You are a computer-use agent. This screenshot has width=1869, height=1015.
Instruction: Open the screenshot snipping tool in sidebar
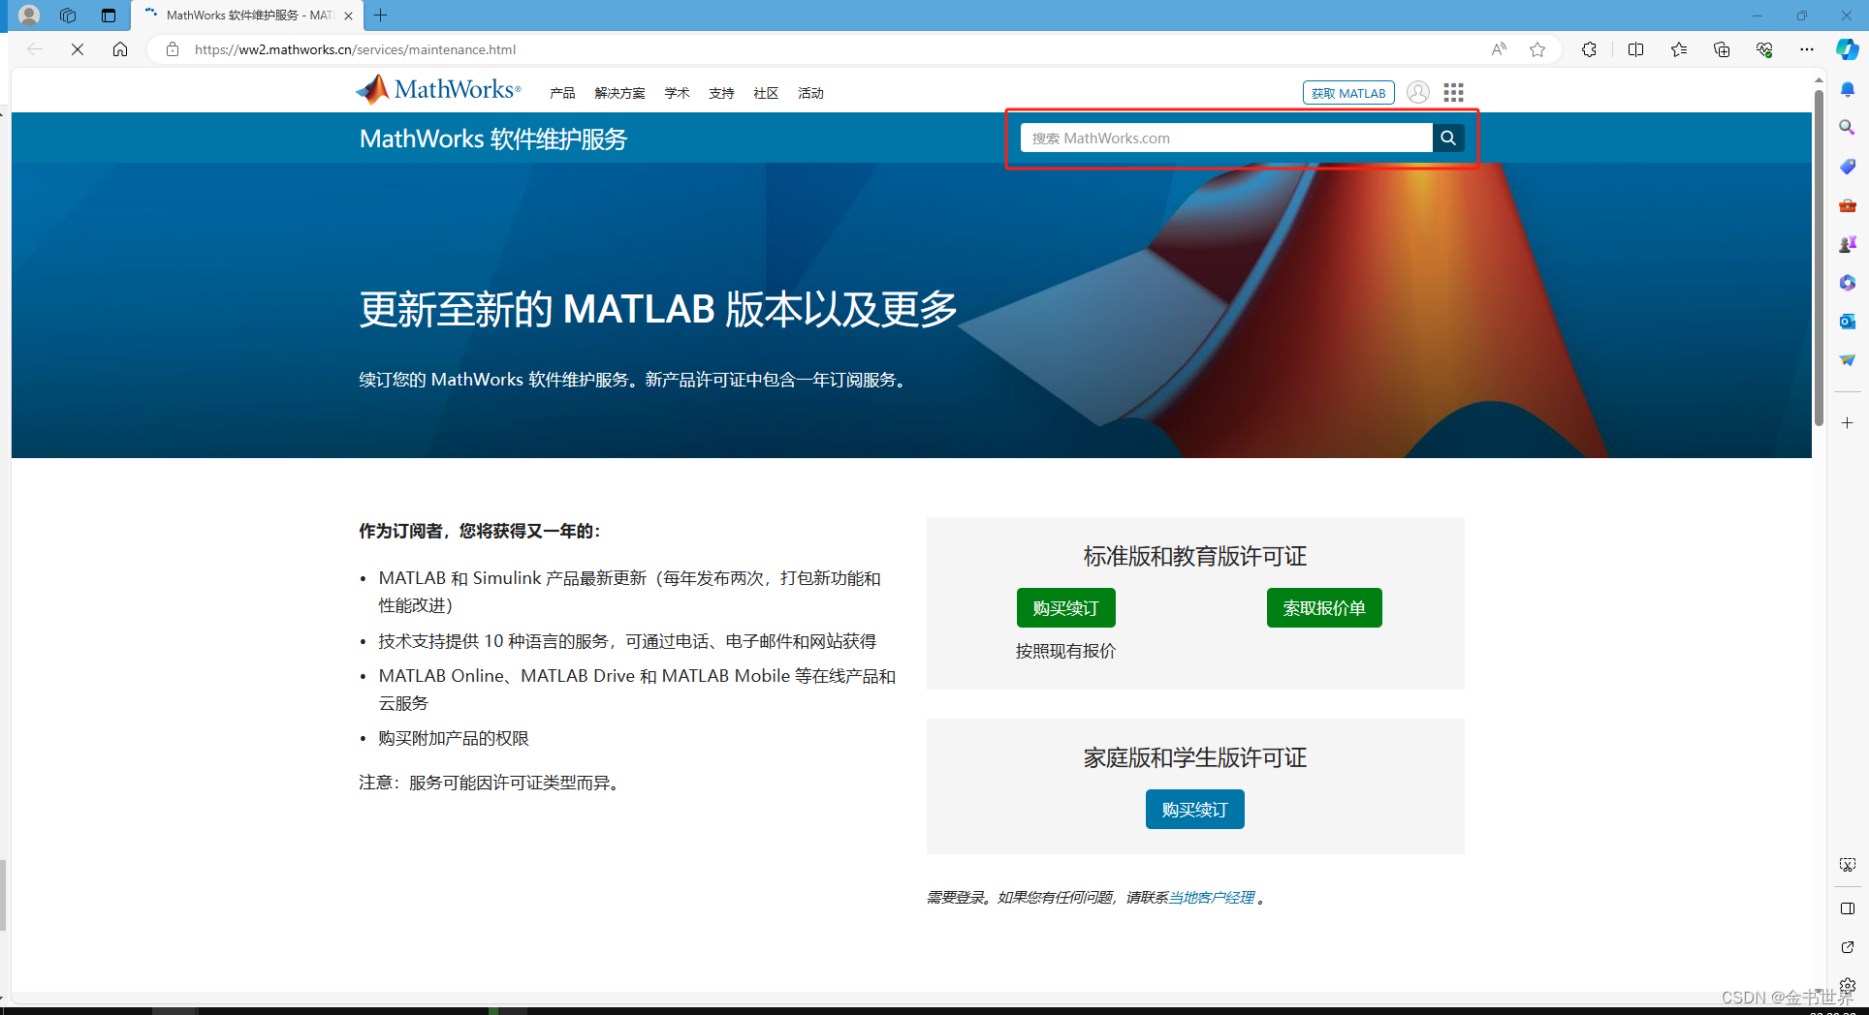click(x=1847, y=864)
